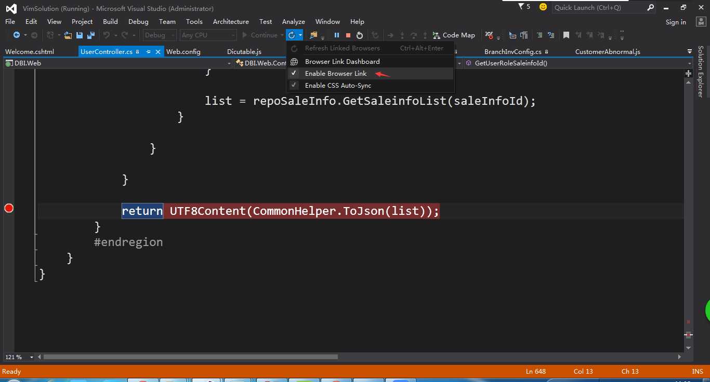The height and width of the screenshot is (382, 710).
Task: Click the pin icon on UserController.cs tab
Action: (148, 52)
